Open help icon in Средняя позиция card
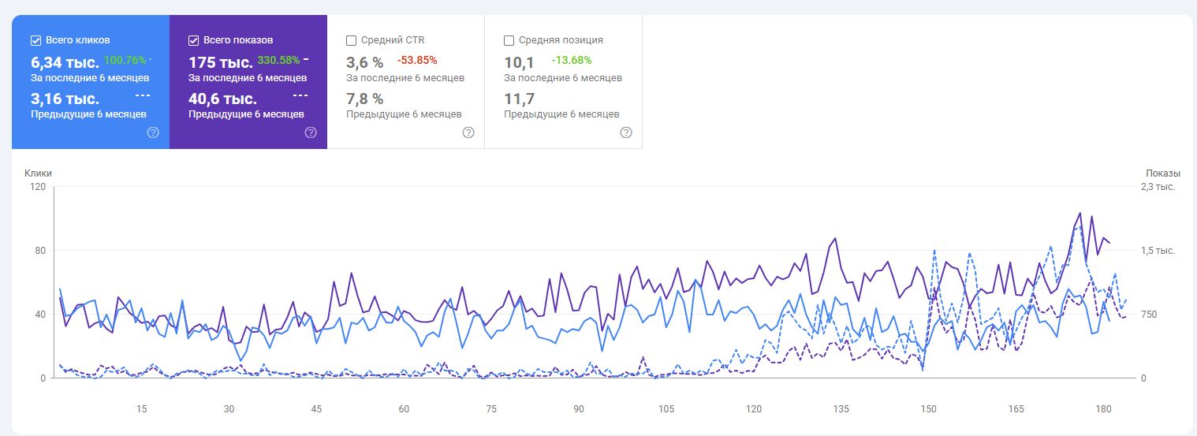 tap(626, 132)
